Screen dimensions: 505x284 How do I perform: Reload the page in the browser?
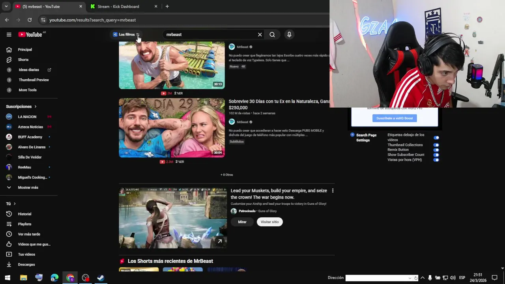point(30,20)
